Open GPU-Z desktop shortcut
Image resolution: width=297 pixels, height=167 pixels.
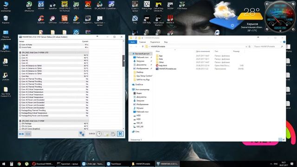tap(76, 5)
